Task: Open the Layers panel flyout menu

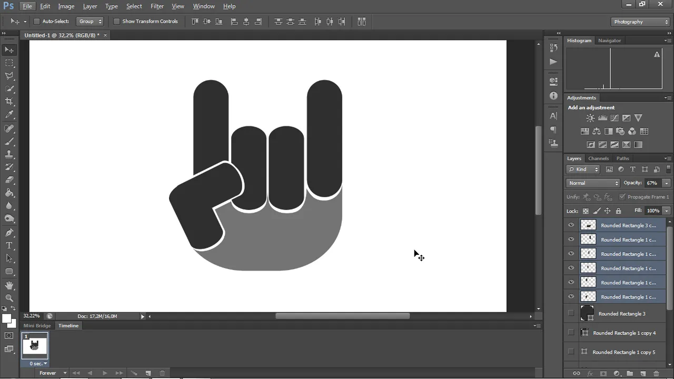Action: point(668,158)
